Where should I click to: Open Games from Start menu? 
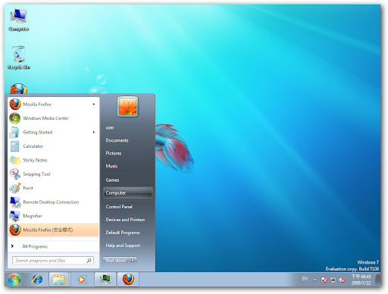(112, 180)
